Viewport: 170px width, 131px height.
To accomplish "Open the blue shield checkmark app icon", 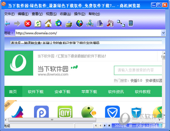I will coord(112,112).
